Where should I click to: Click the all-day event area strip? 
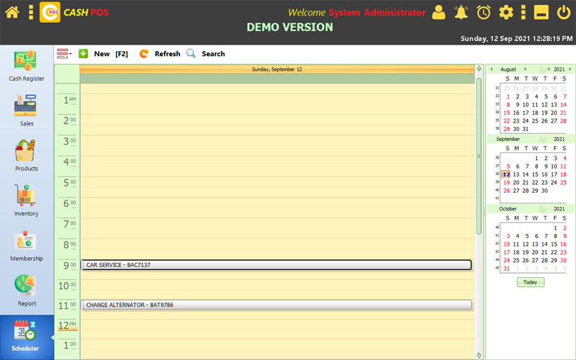pos(277,78)
